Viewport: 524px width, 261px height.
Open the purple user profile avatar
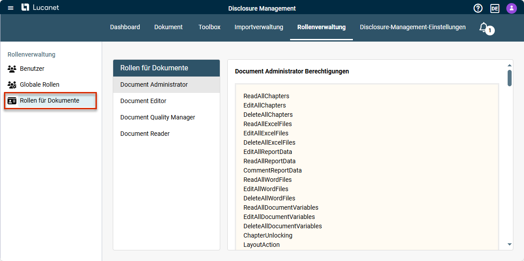click(x=511, y=8)
